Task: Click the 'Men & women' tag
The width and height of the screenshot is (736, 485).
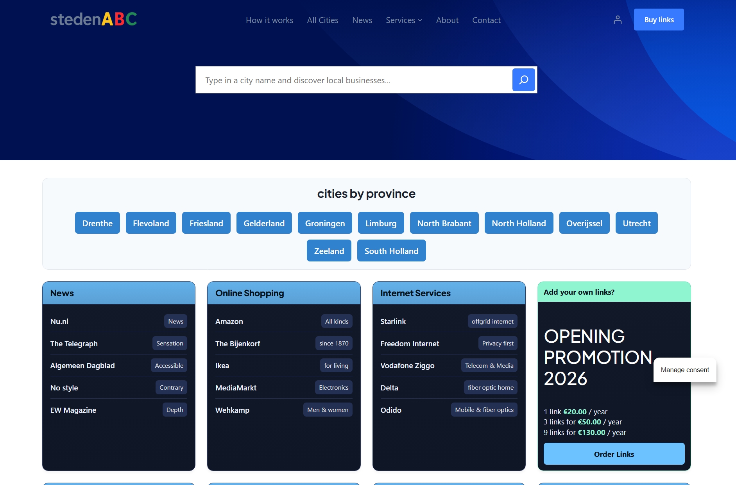Action: click(x=328, y=410)
